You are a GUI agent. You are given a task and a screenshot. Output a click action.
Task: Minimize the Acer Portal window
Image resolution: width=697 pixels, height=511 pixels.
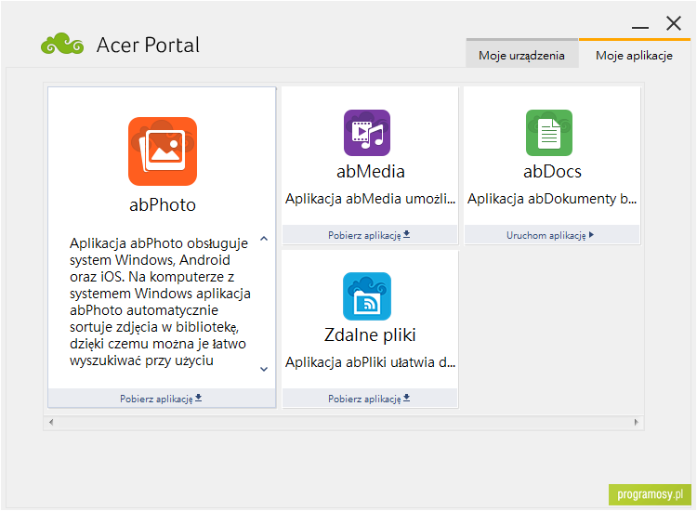[640, 28]
